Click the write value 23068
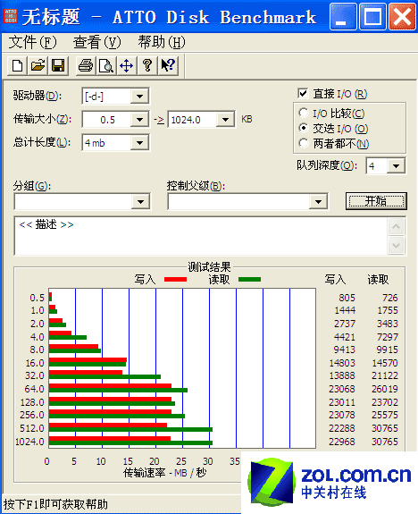Viewport: 418px width, 514px height. (342, 389)
